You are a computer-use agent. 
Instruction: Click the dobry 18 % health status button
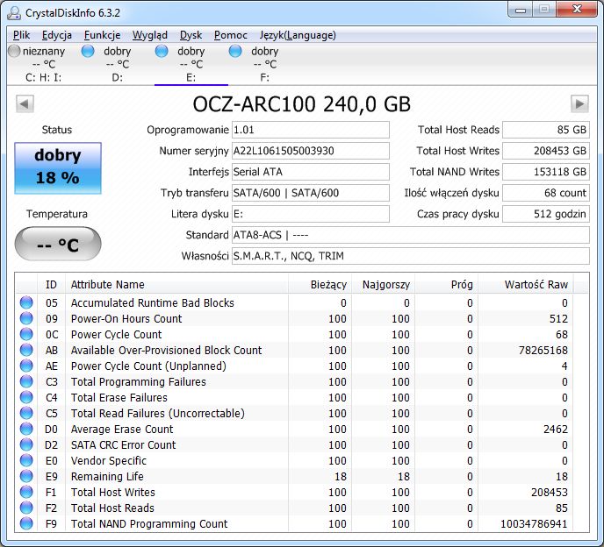(58, 168)
